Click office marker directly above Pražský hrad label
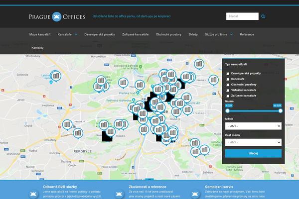 [x=140, y=85]
